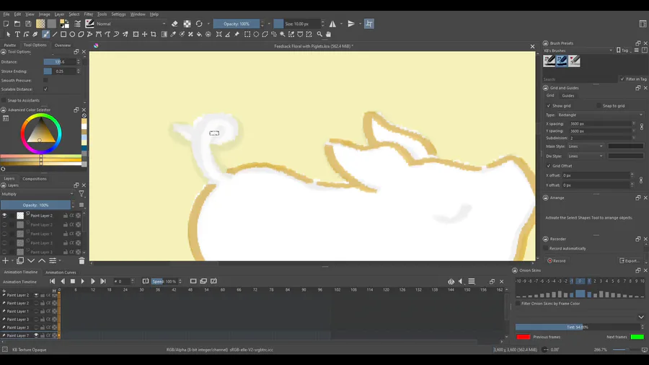Adjust the Tint 54.00% slider
Viewport: 649px width, 365px height.
(x=578, y=327)
